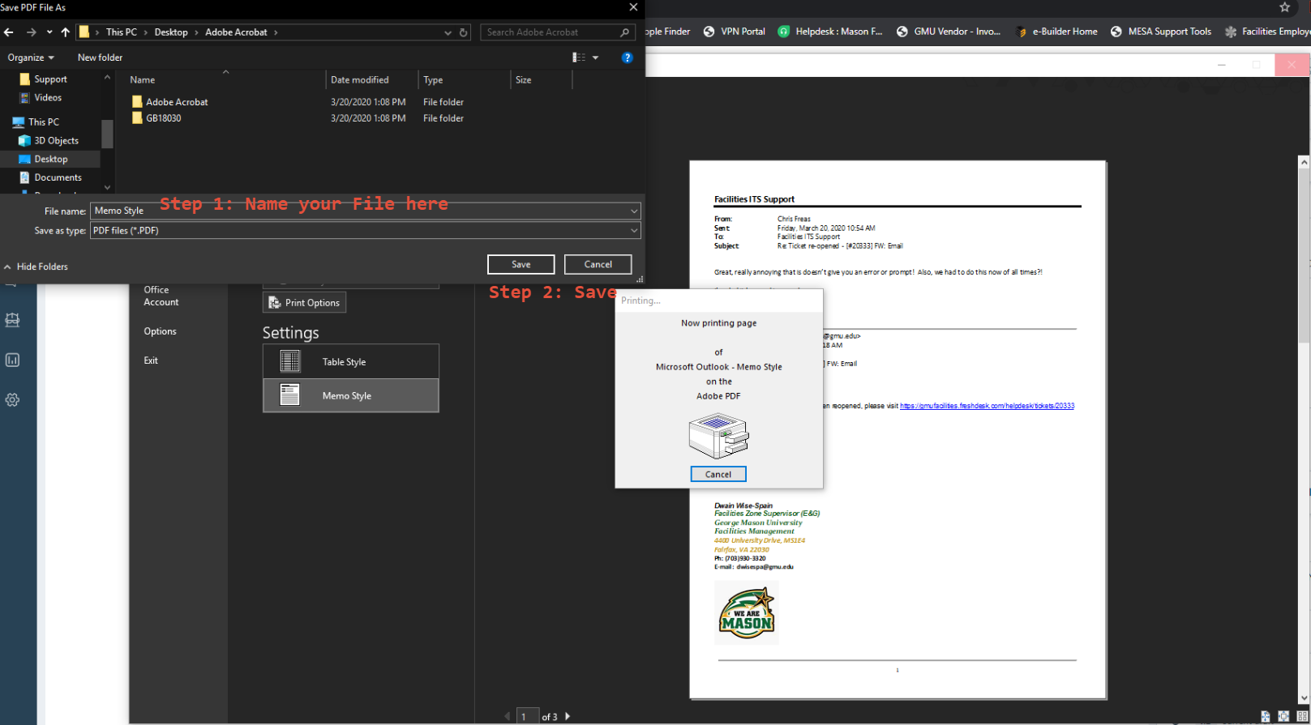
Task: Open Documents in the navigation tree
Action: 58,177
